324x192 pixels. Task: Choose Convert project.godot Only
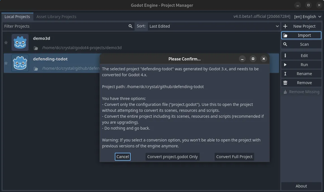[x=172, y=156]
